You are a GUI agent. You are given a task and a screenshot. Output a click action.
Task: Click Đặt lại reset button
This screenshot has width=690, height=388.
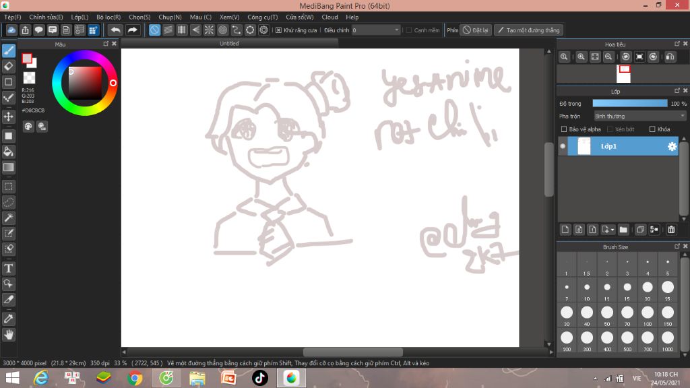[x=475, y=30]
